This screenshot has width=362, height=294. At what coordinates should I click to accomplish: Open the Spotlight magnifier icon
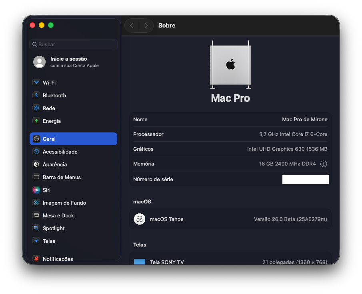click(36, 228)
